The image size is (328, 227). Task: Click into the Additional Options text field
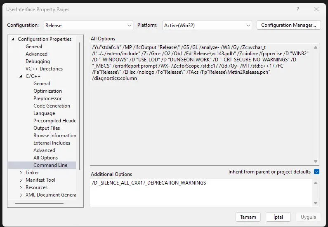[201, 194]
